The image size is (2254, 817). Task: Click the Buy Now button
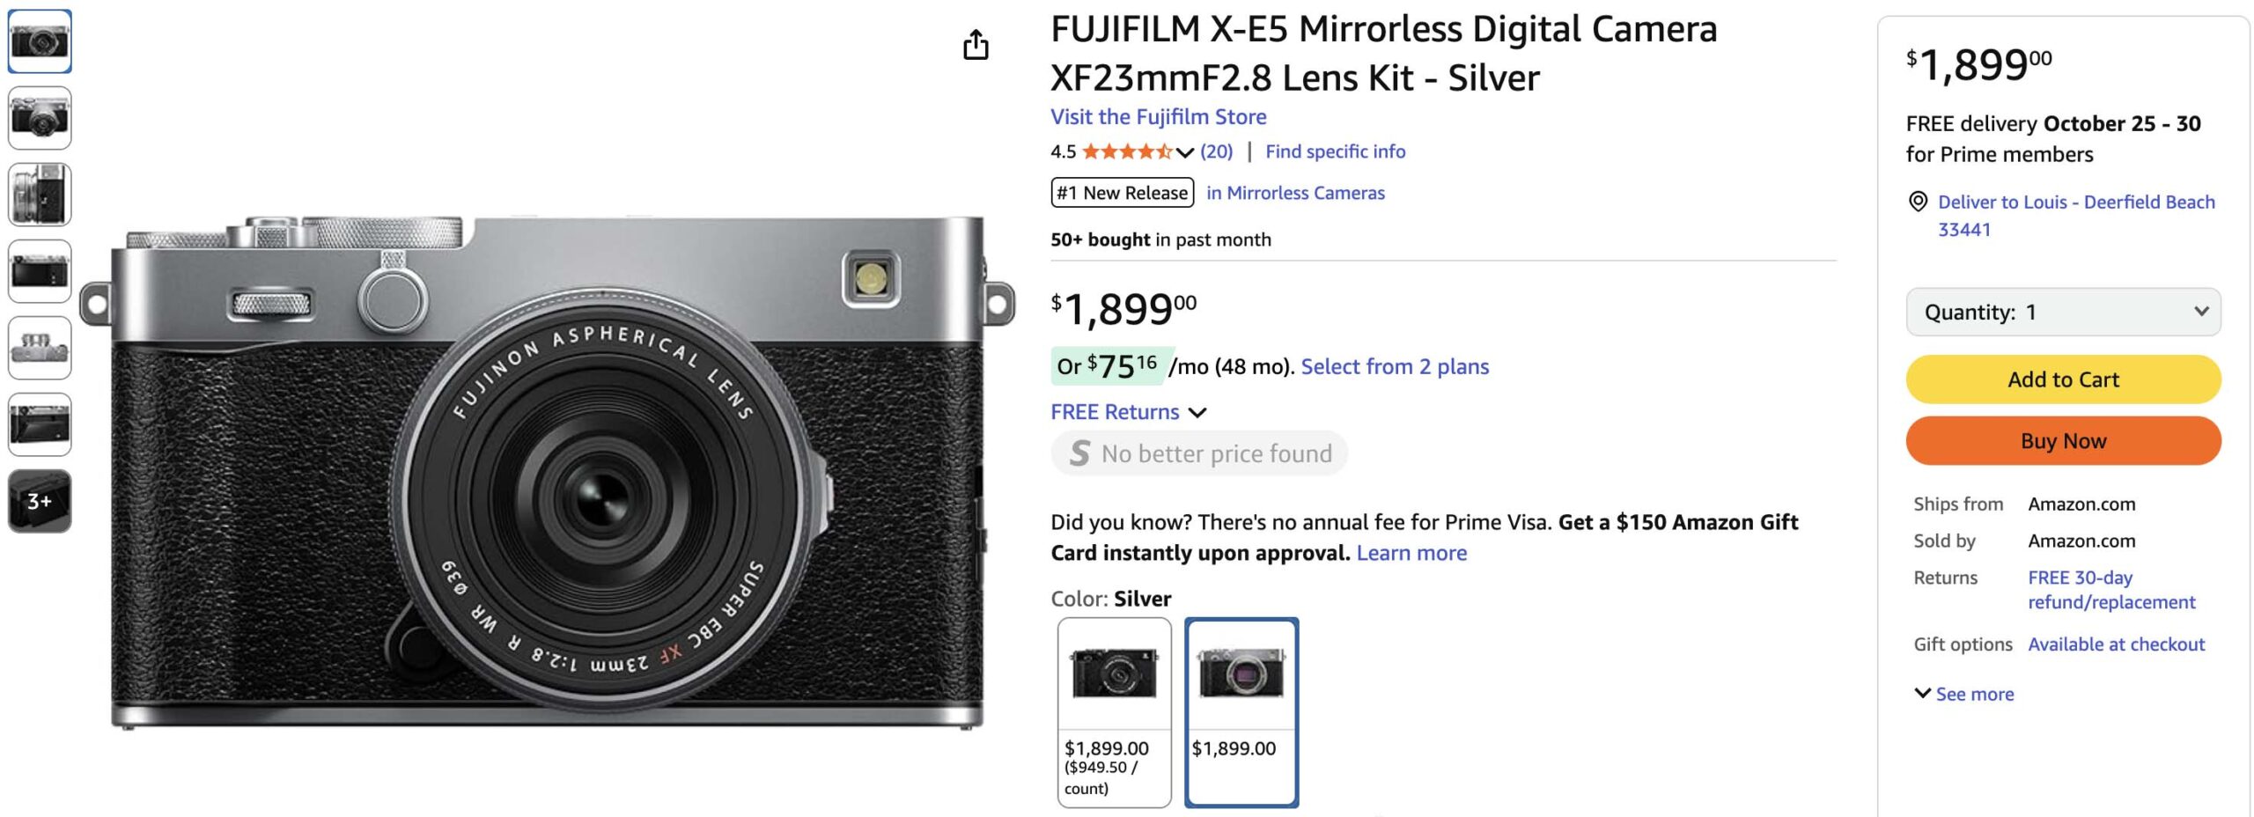coord(2062,441)
